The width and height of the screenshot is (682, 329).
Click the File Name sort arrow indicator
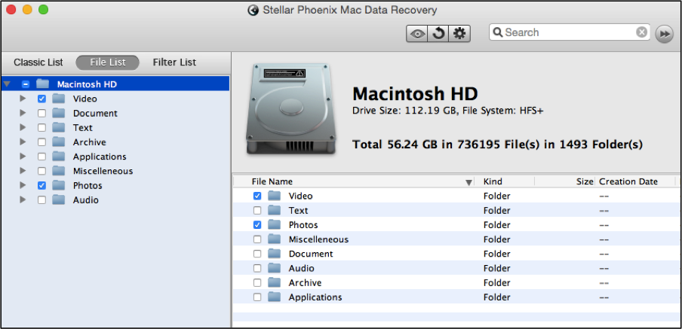[468, 182]
